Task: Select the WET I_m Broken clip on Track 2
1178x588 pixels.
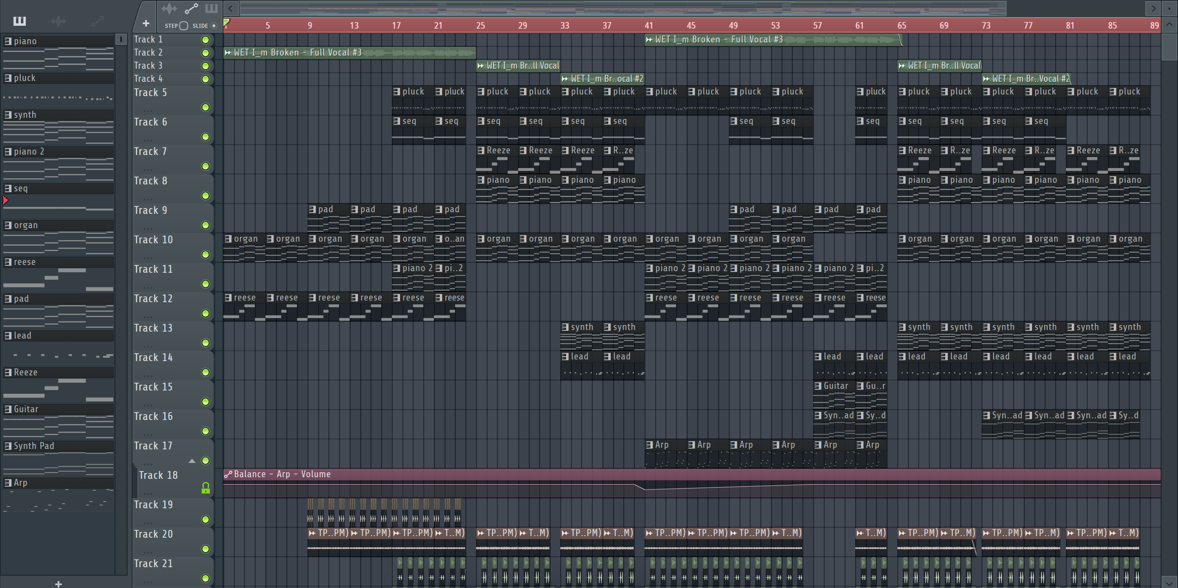Action: point(349,53)
